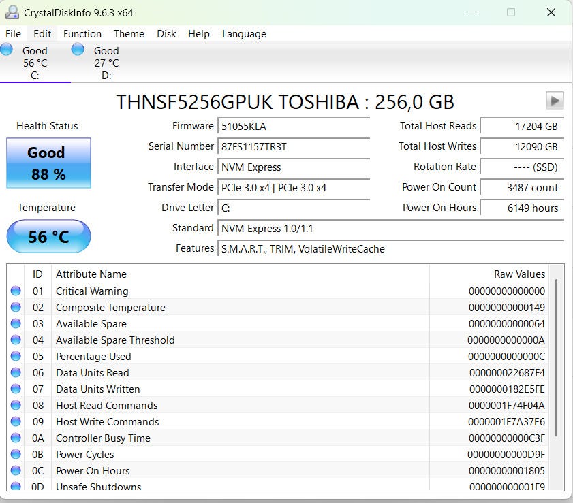
Task: Click the Good 88 % health status button
Action: pyautogui.click(x=48, y=163)
